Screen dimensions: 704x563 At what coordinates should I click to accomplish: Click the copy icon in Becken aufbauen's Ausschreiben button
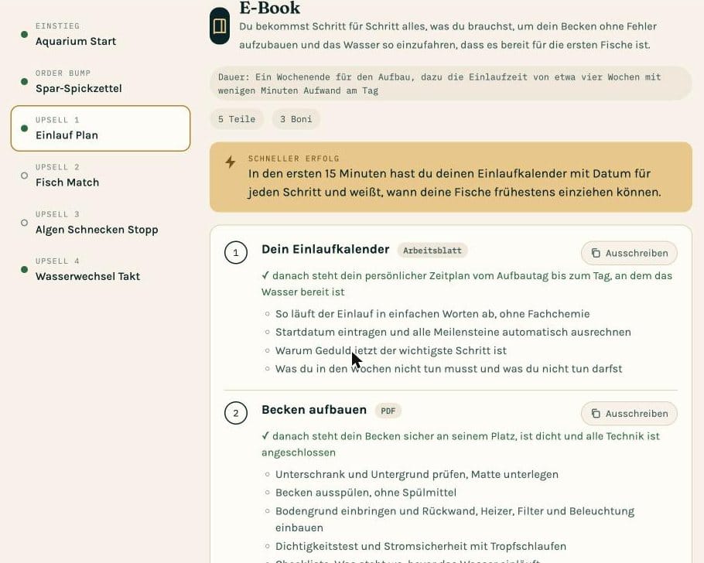tap(596, 414)
